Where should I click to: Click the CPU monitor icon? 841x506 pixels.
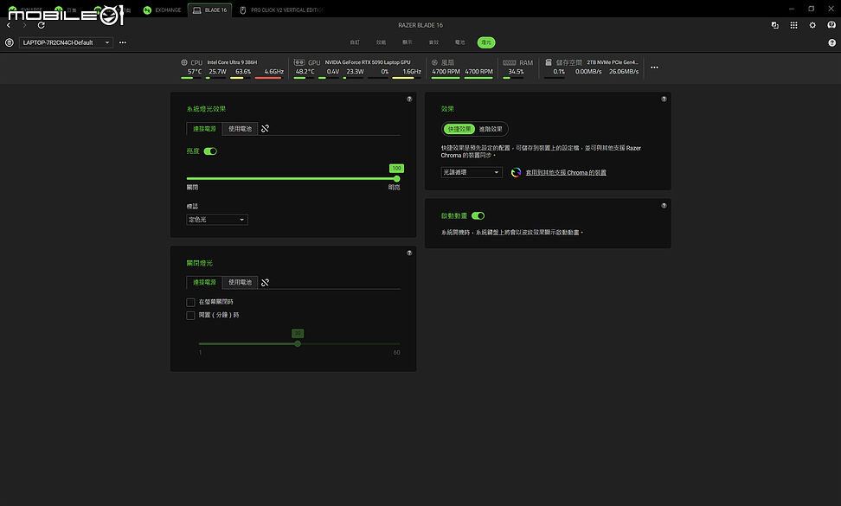[x=184, y=62]
